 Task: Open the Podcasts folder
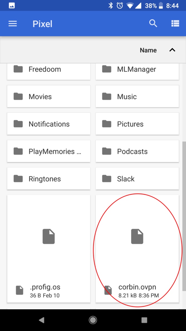[x=137, y=151]
